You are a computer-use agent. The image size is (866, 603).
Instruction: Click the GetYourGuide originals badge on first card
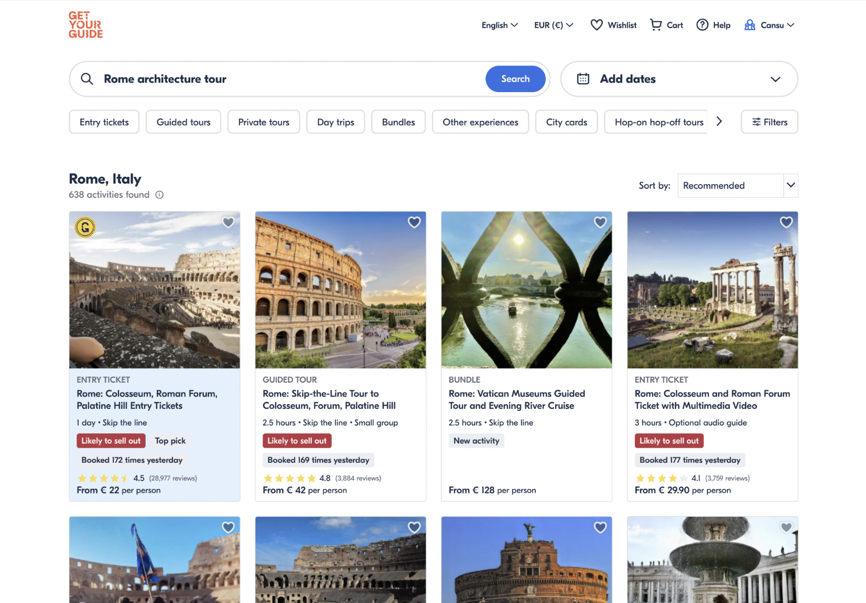click(x=85, y=228)
